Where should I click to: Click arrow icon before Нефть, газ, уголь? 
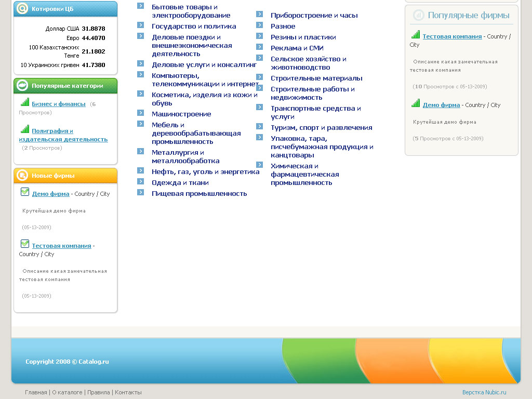[140, 170]
